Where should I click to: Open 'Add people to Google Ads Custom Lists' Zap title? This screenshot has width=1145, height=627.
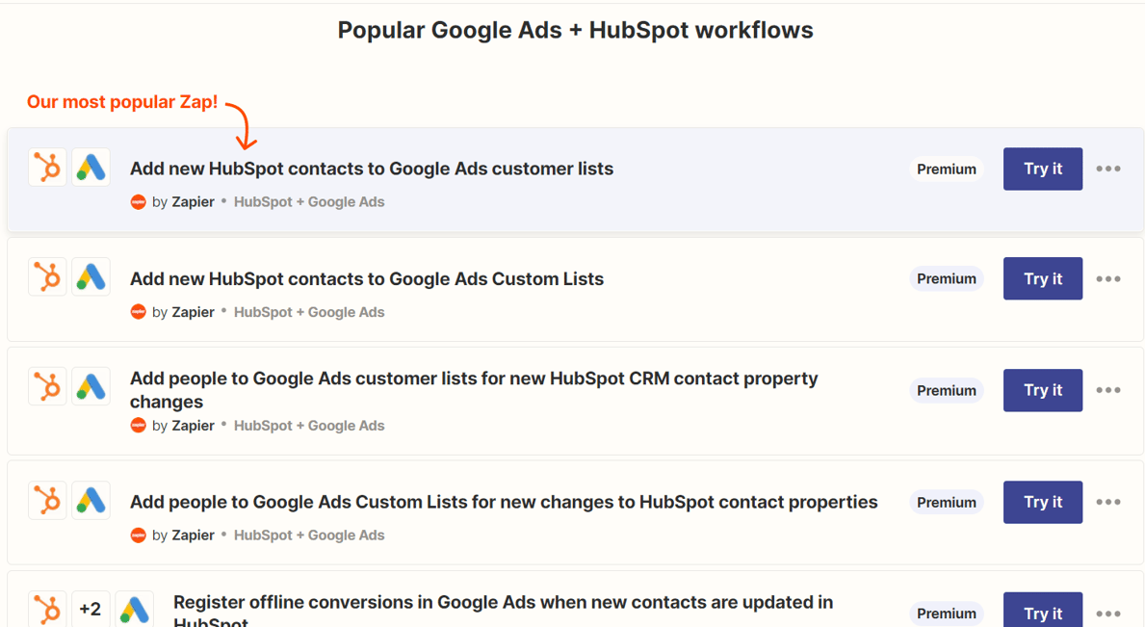pyautogui.click(x=504, y=502)
